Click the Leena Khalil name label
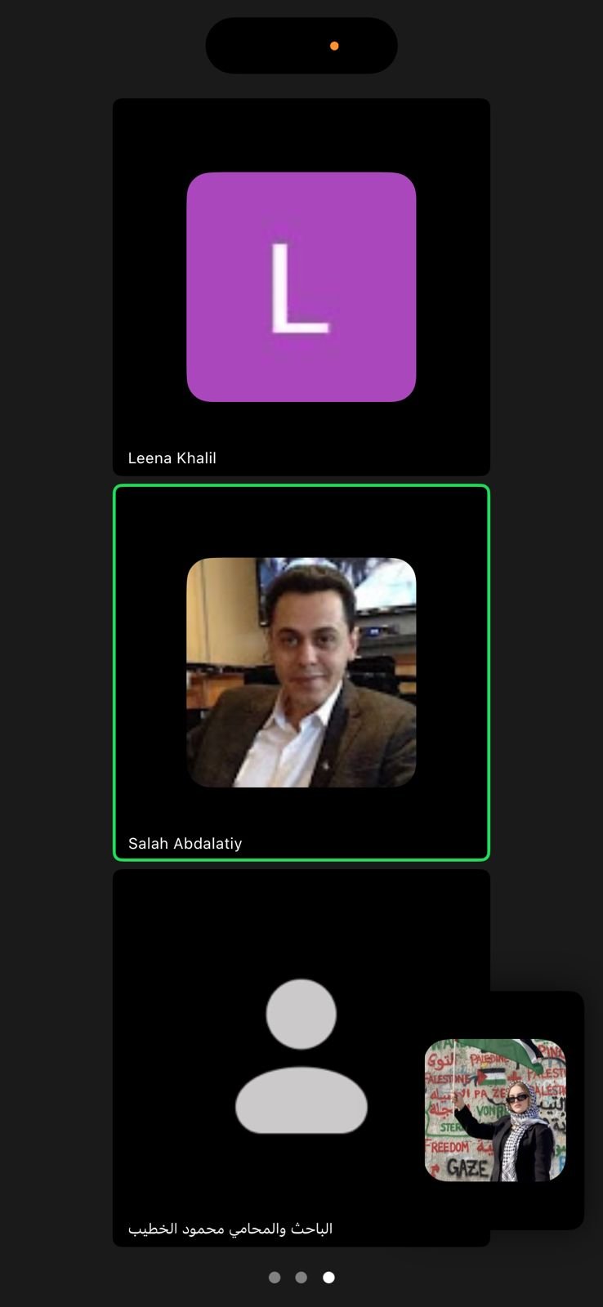Image resolution: width=603 pixels, height=1307 pixels. pos(172,458)
